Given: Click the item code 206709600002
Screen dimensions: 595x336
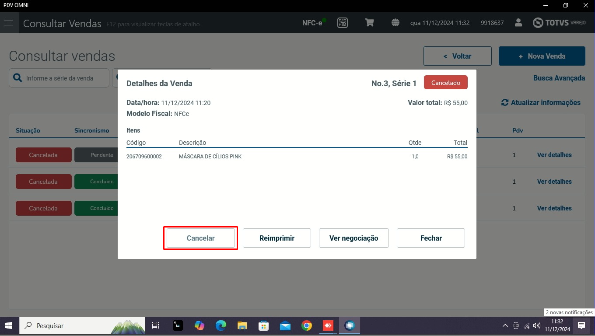Looking at the screenshot, I should pos(144,157).
